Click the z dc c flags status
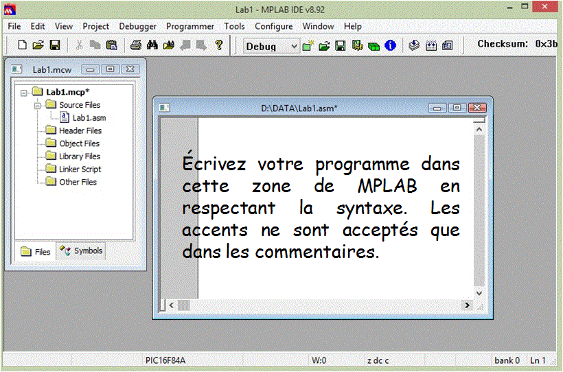This screenshot has width=563, height=372. [378, 360]
